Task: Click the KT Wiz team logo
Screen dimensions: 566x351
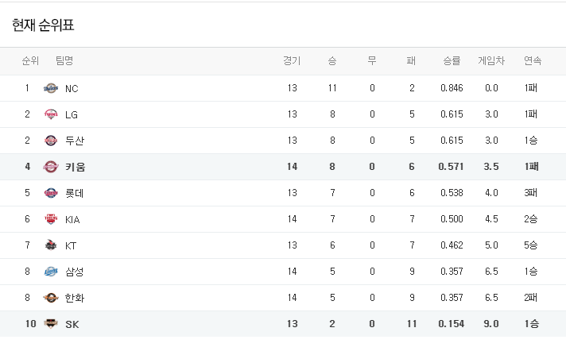Action: point(51,245)
